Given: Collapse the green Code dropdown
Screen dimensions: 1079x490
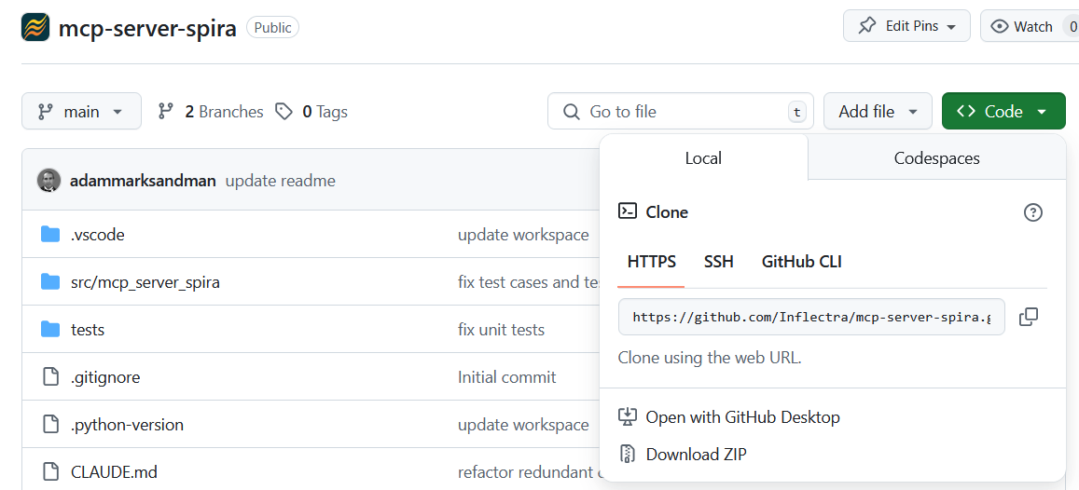Looking at the screenshot, I should coord(1003,112).
